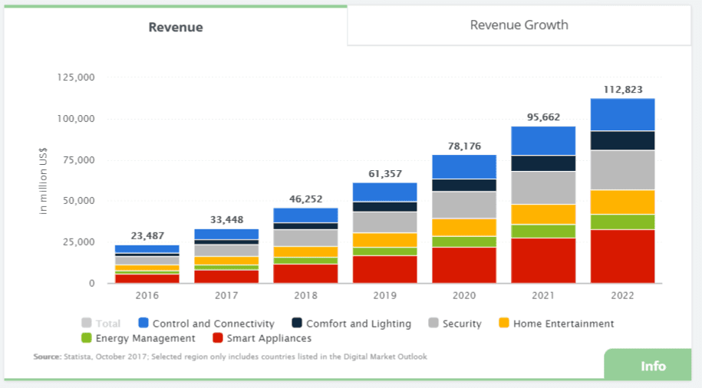Image resolution: width=702 pixels, height=388 pixels.
Task: Click the 95,662 total label
Action: 543,117
